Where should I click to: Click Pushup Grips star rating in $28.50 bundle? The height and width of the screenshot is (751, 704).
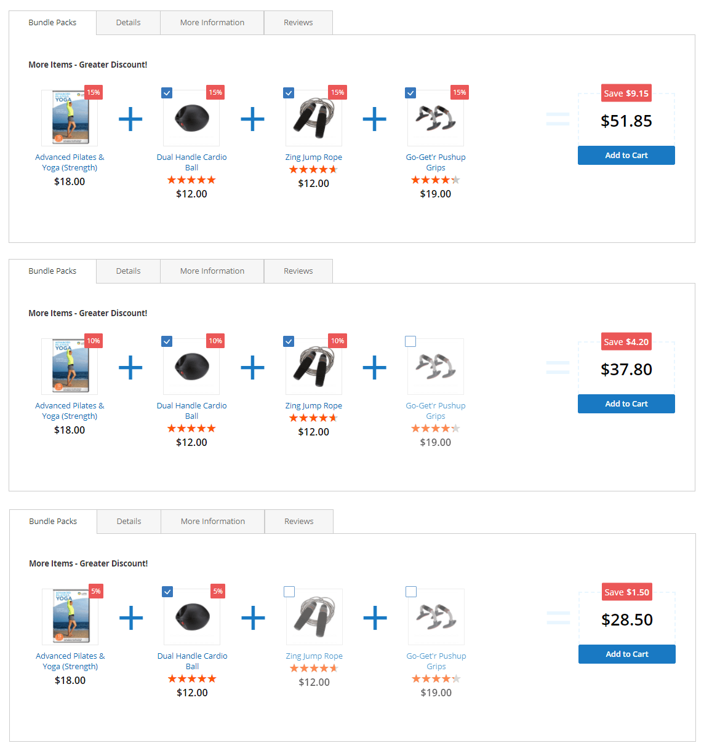tap(436, 679)
